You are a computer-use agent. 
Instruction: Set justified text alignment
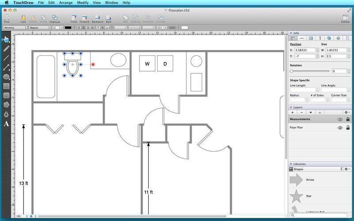tap(92, 27)
